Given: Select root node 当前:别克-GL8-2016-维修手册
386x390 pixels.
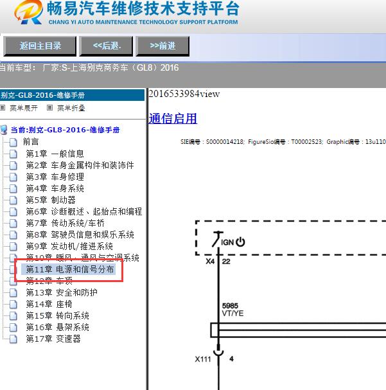Looking at the screenshot, I should click(x=65, y=130).
